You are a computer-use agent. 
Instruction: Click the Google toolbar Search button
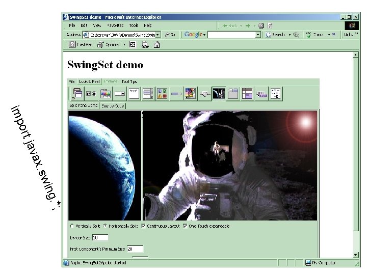tap(276, 35)
